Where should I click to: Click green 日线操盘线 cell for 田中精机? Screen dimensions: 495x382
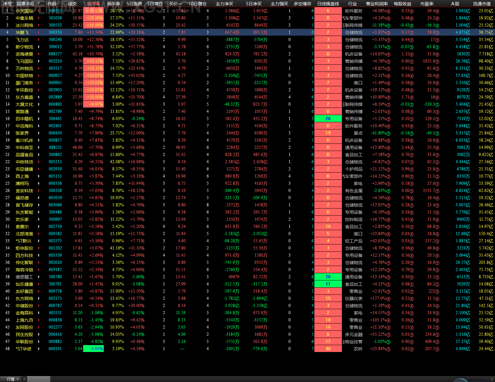click(x=328, y=119)
